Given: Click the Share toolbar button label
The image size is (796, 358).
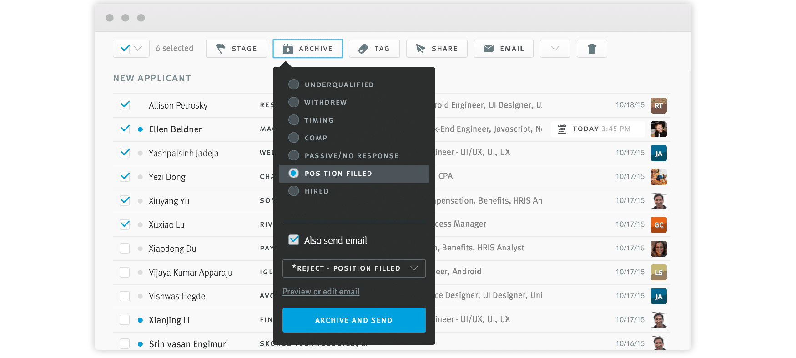Looking at the screenshot, I should [x=444, y=49].
